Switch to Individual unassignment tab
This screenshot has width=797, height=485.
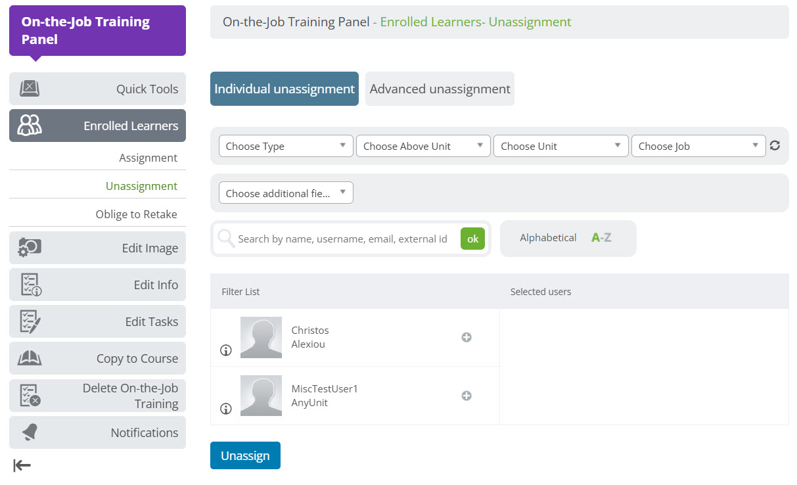click(x=285, y=89)
